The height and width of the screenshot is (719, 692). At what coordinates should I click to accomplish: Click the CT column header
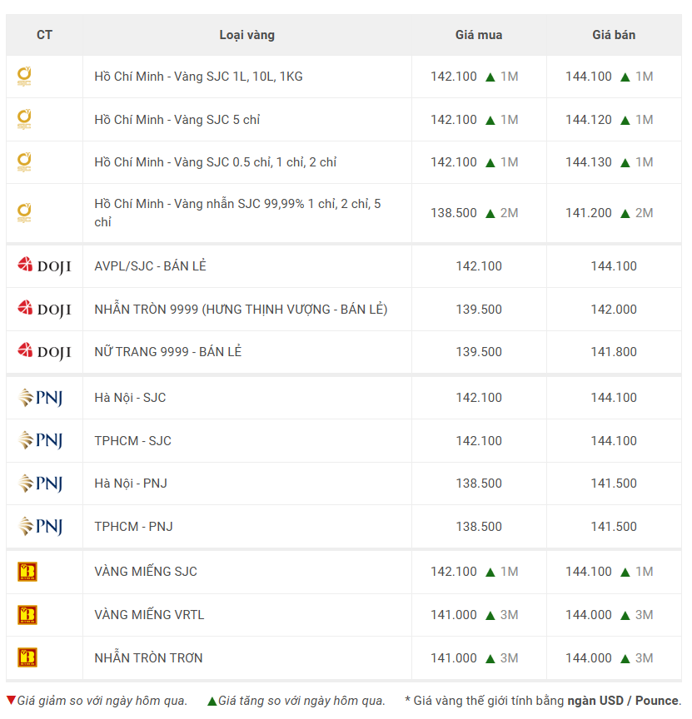click(x=44, y=35)
